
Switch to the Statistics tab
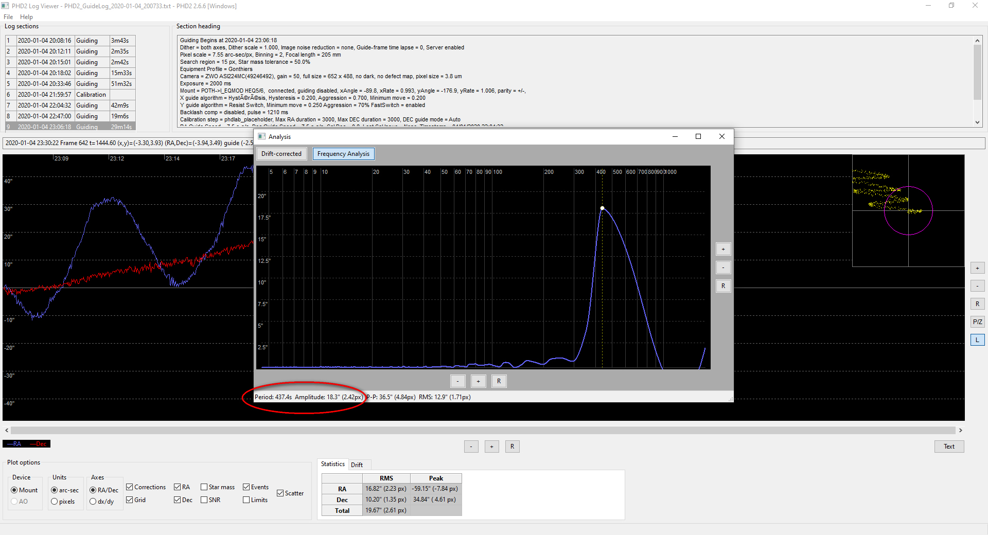[x=333, y=464]
